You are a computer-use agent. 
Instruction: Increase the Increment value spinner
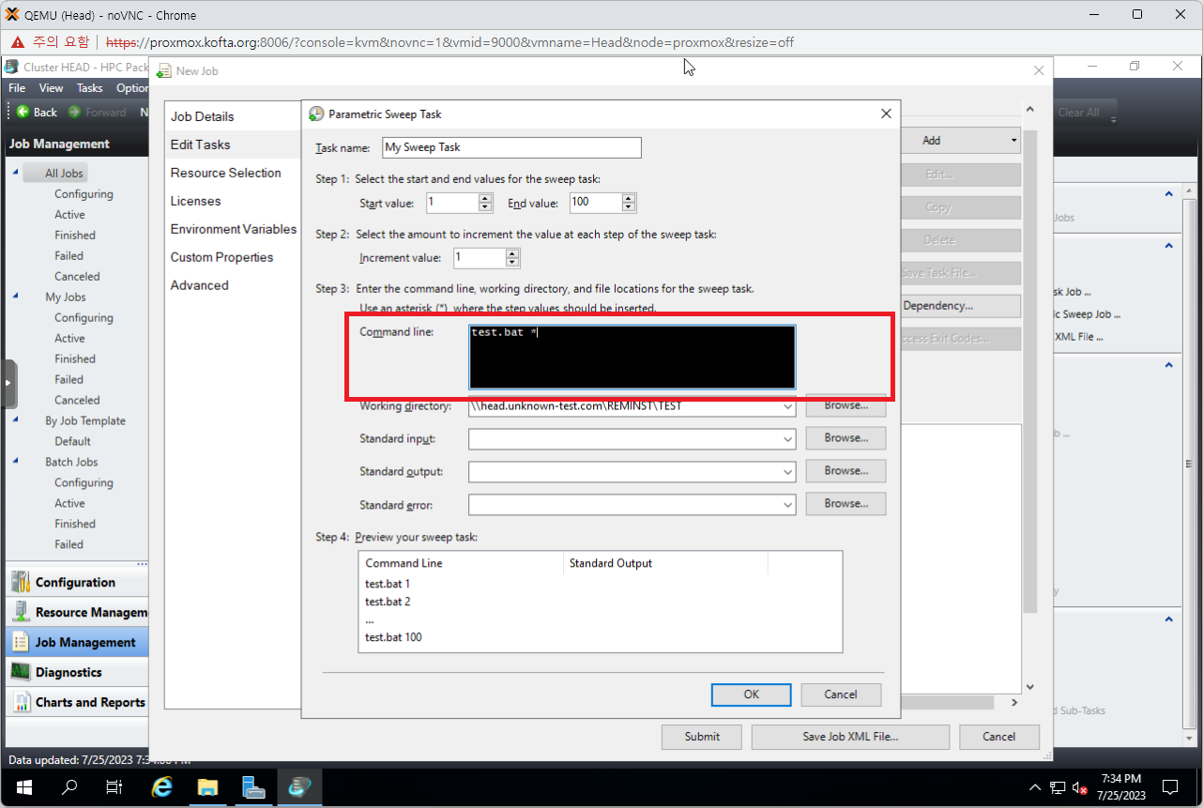[x=512, y=253]
